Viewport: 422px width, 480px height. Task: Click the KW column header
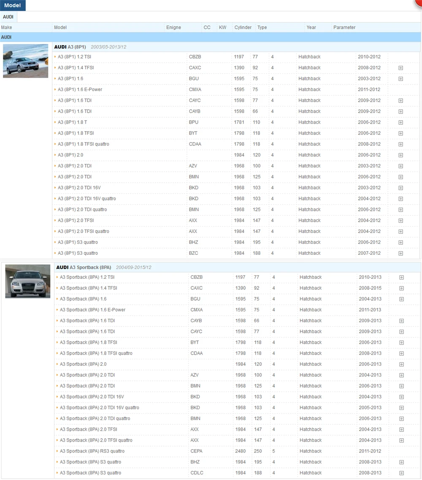point(223,27)
